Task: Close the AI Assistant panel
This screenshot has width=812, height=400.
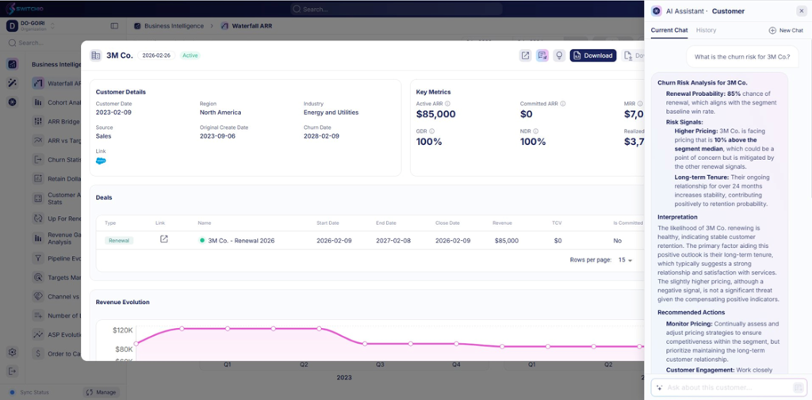Action: [802, 11]
